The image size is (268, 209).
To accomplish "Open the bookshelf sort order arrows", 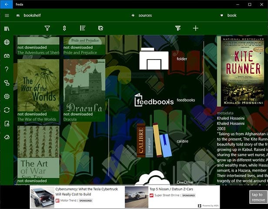I will pos(64,28).
